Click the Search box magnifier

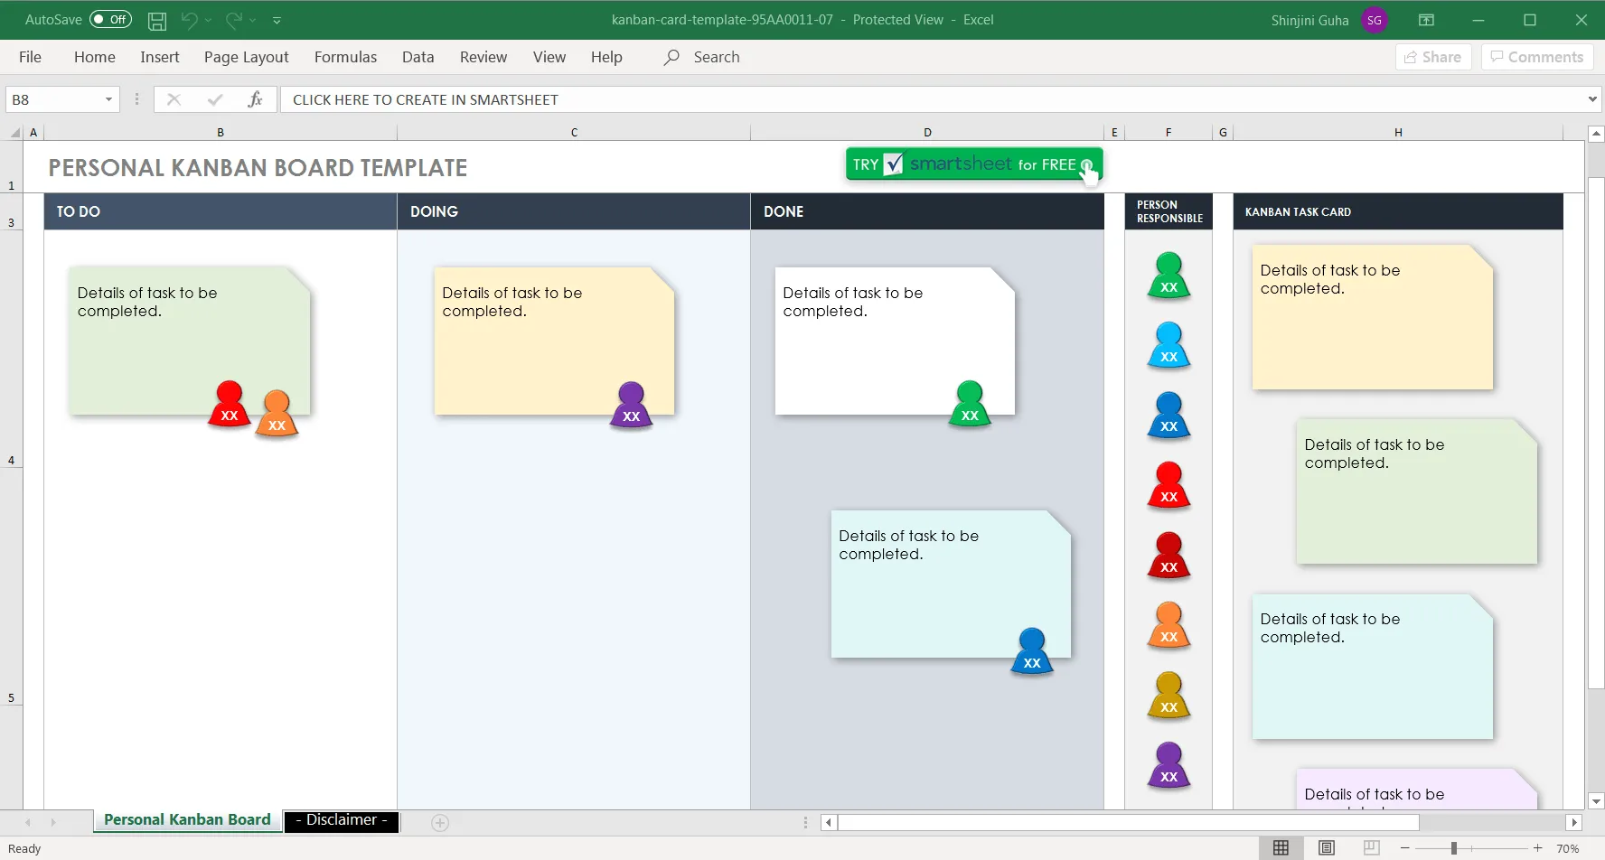(671, 57)
